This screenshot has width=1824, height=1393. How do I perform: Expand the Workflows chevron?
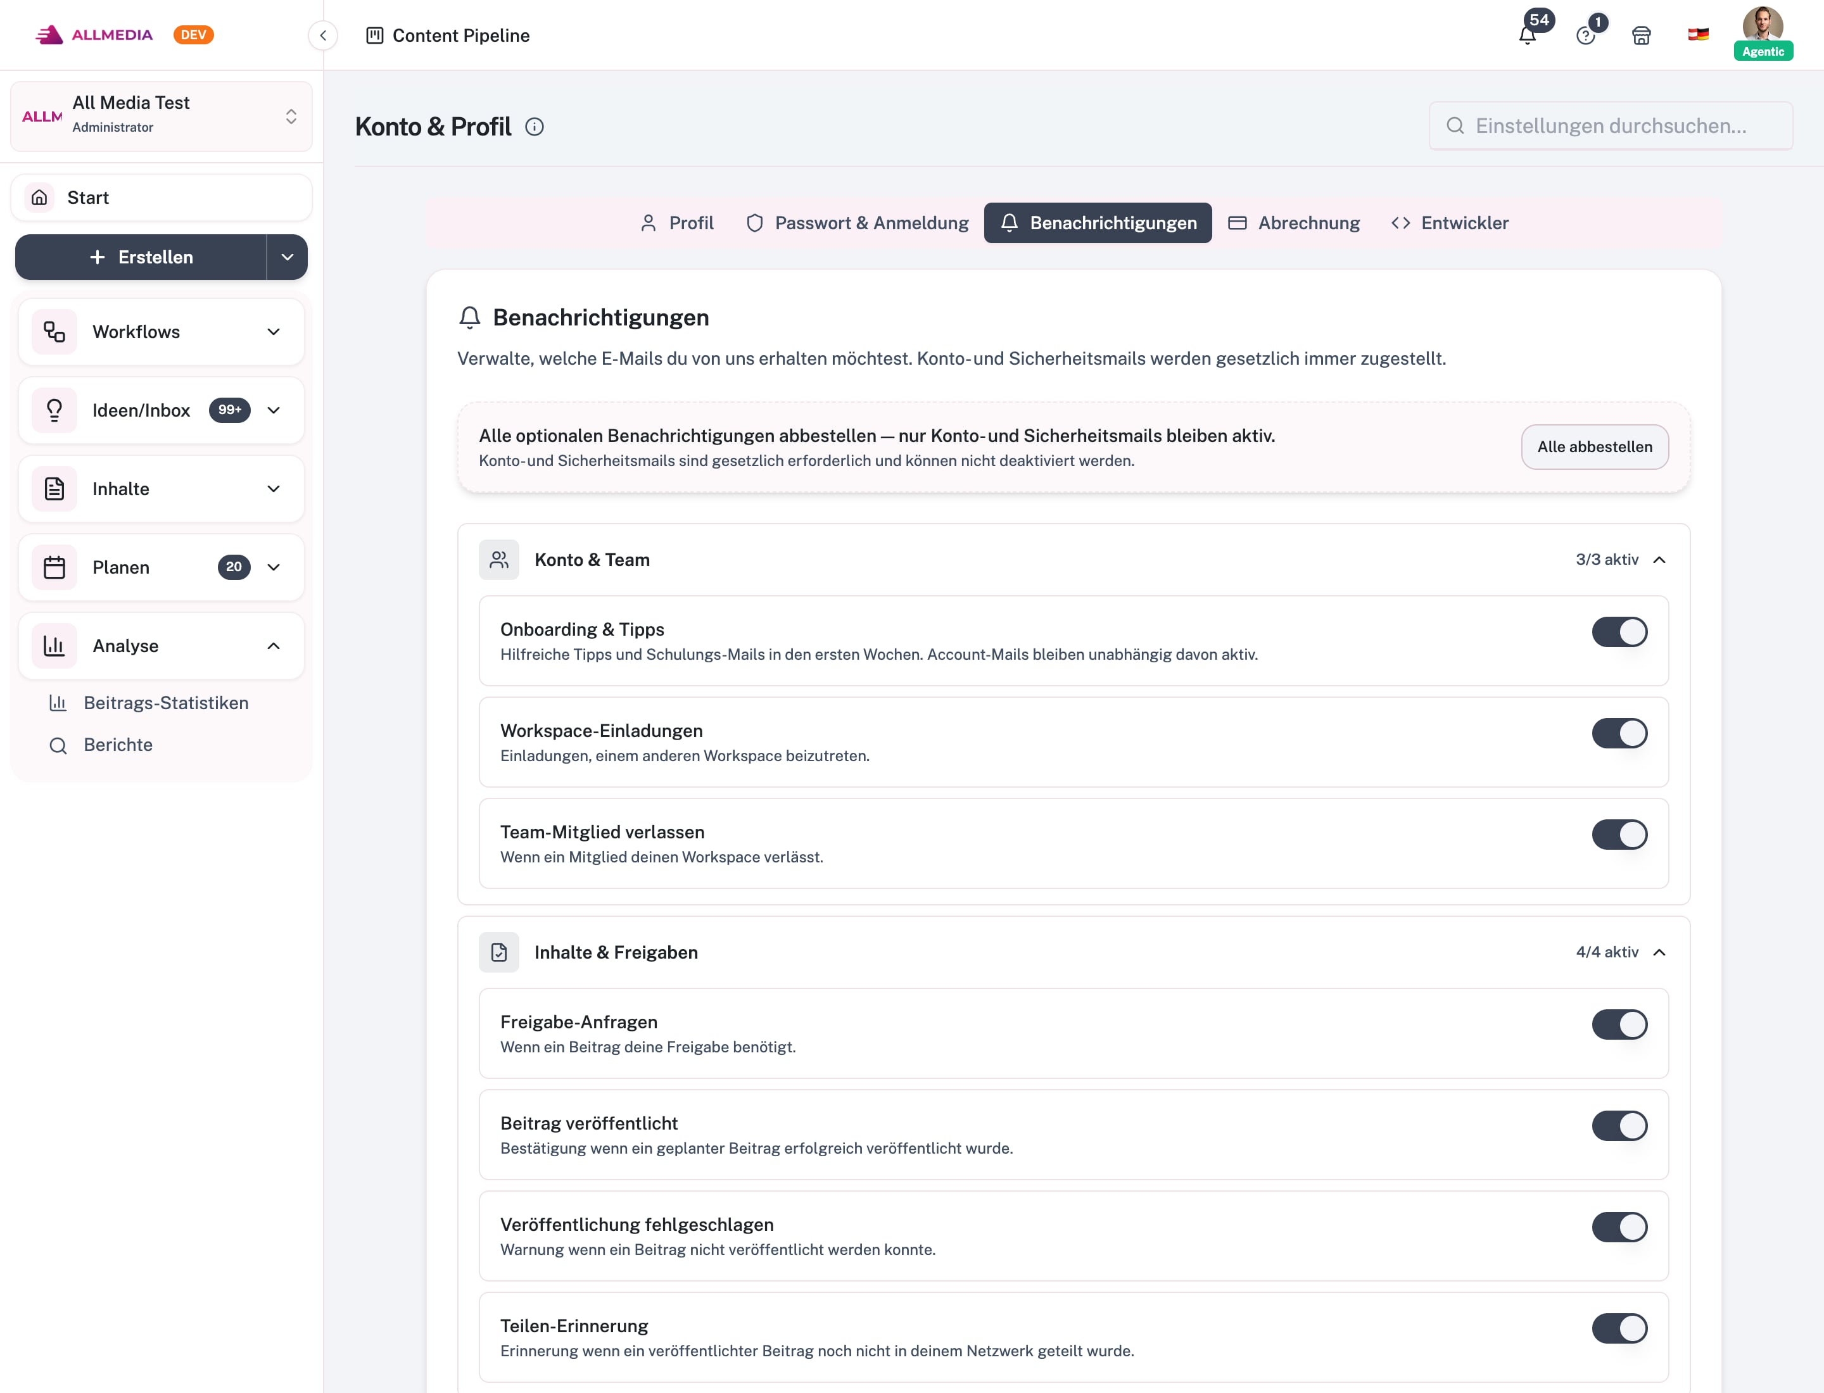click(x=274, y=332)
